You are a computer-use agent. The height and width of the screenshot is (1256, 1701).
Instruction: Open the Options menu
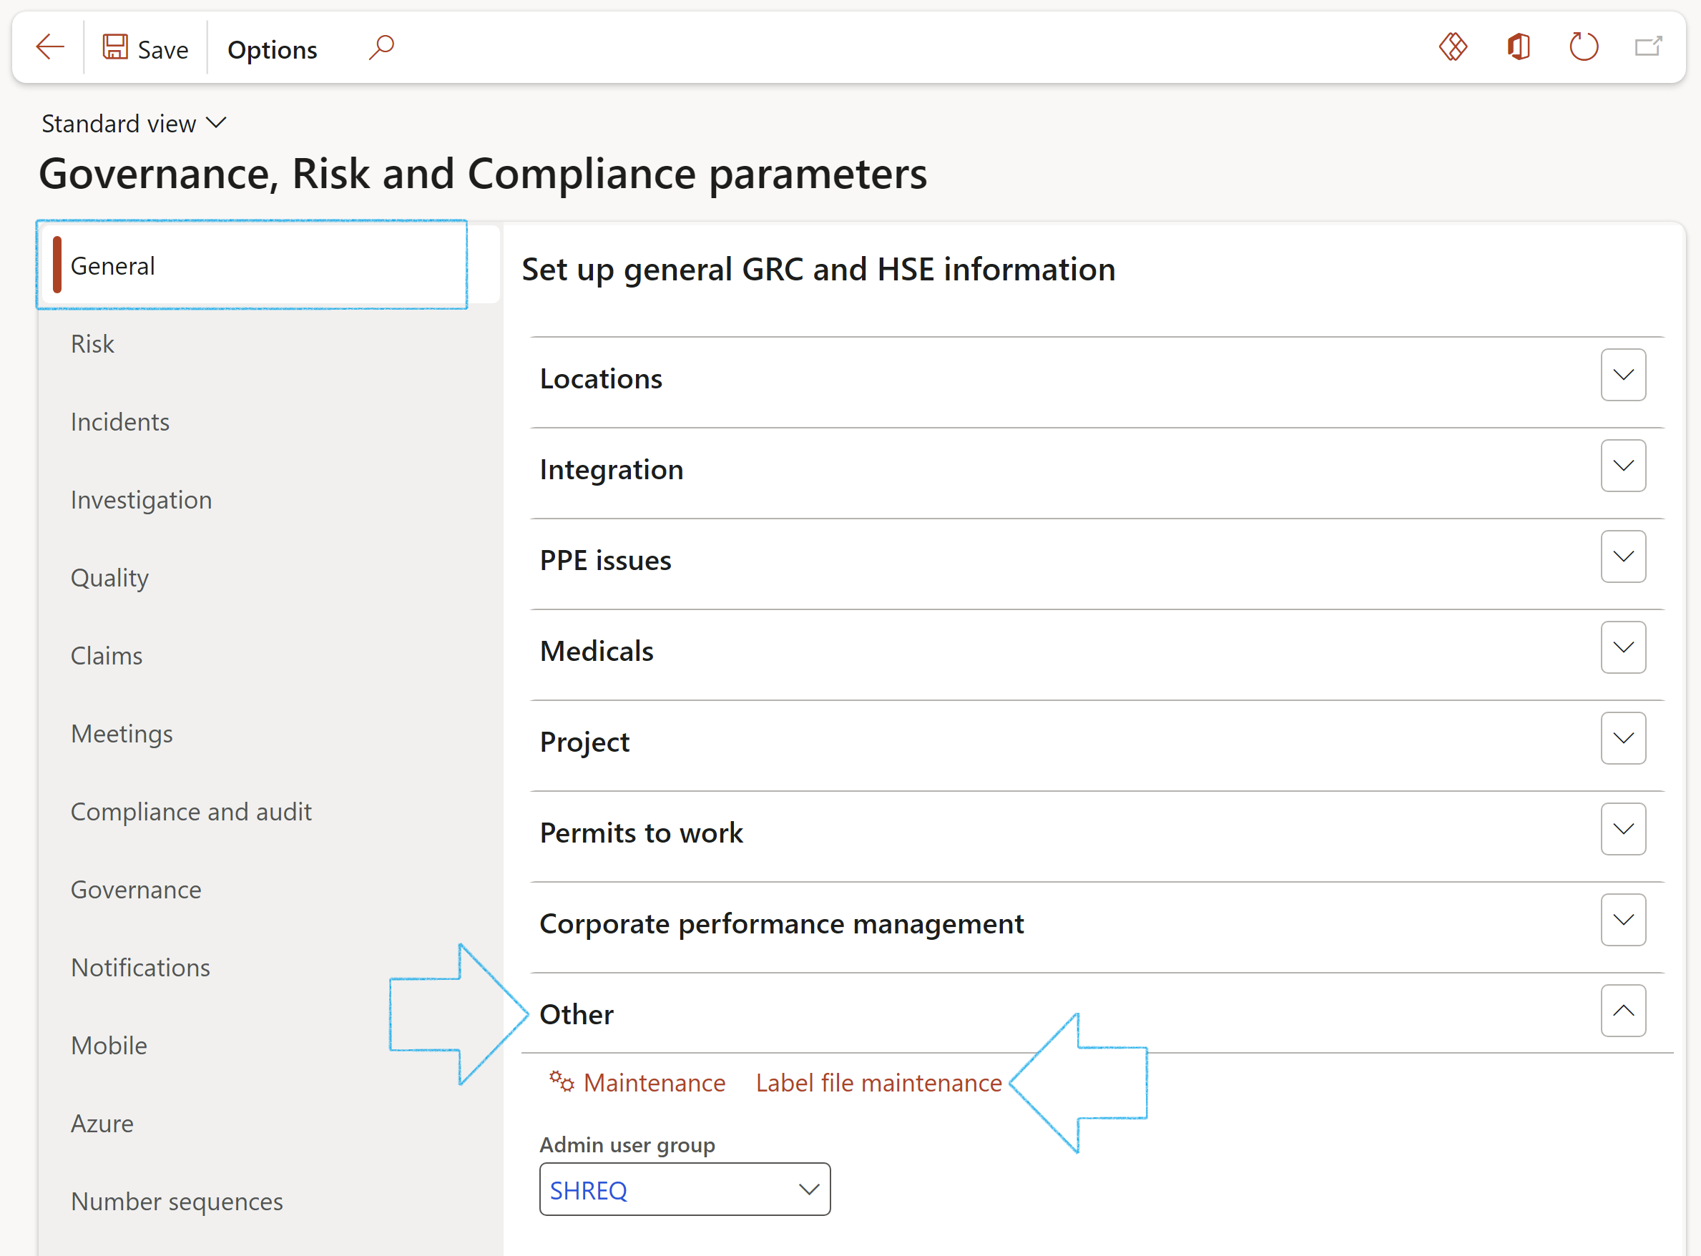tap(273, 49)
